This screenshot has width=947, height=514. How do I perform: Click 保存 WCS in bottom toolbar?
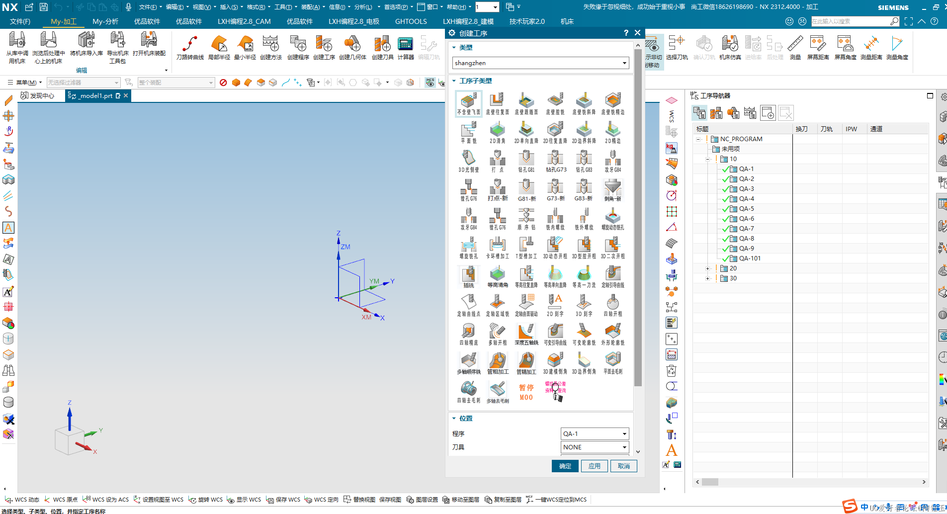[x=283, y=500]
